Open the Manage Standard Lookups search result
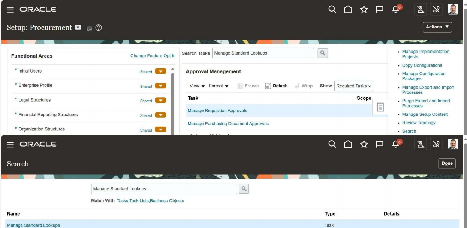Viewport: 467px width, 228px height. (x=33, y=225)
